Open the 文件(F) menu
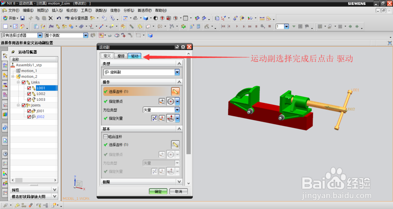Screen dimensions: 393x209 pyautogui.click(x=13, y=10)
